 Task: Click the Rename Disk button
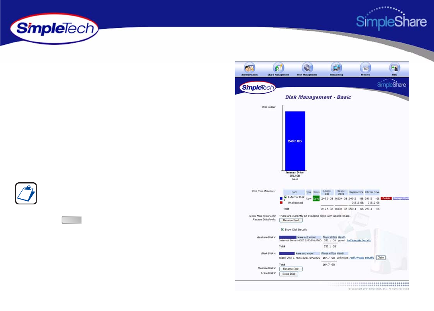pyautogui.click(x=291, y=269)
